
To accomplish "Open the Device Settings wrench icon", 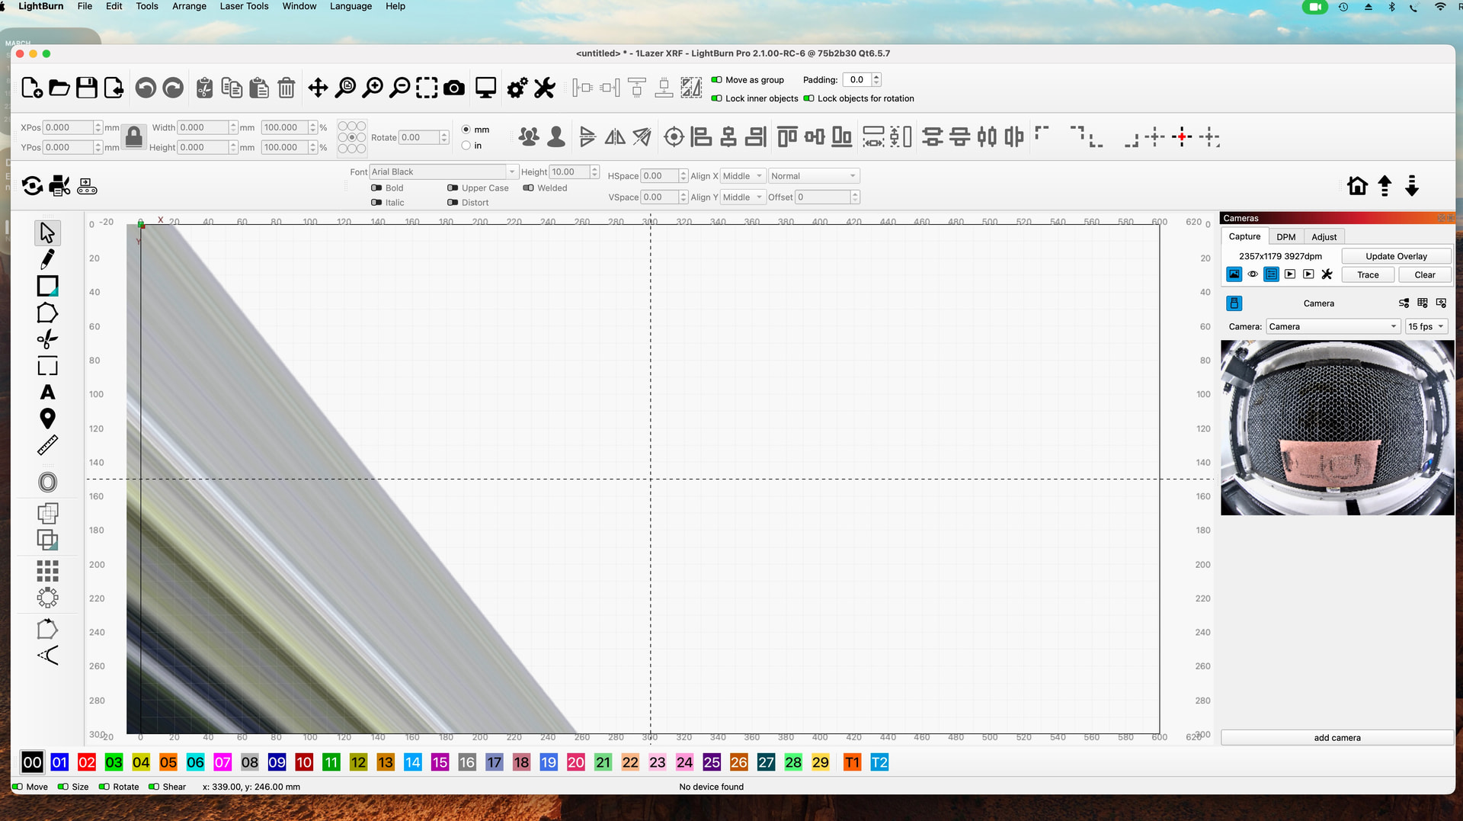I will (545, 88).
